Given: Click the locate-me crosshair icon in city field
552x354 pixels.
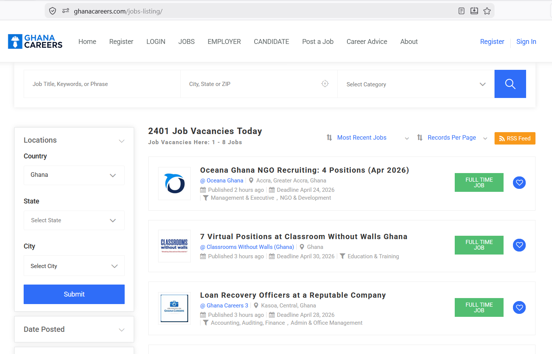Looking at the screenshot, I should 325,84.
